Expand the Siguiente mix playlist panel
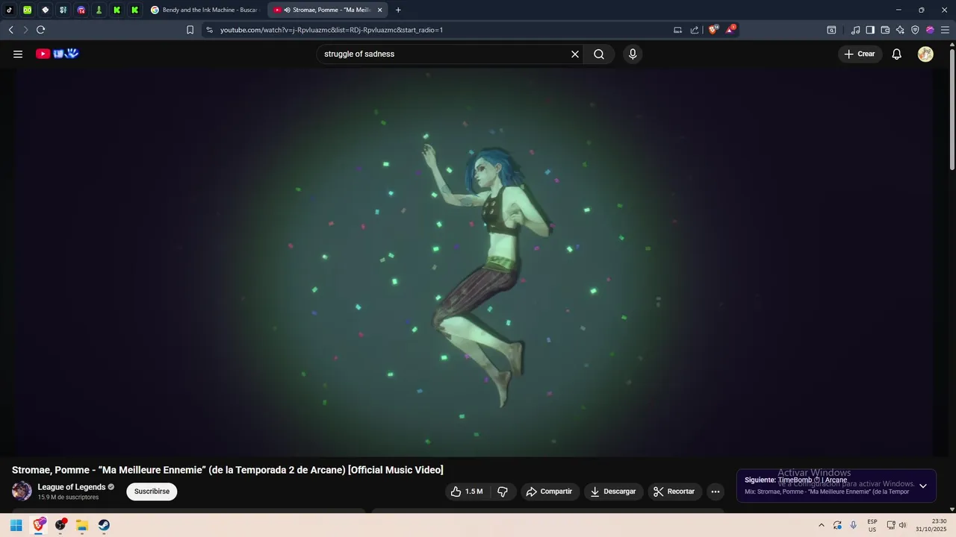Image resolution: width=956 pixels, height=537 pixels. tap(923, 486)
